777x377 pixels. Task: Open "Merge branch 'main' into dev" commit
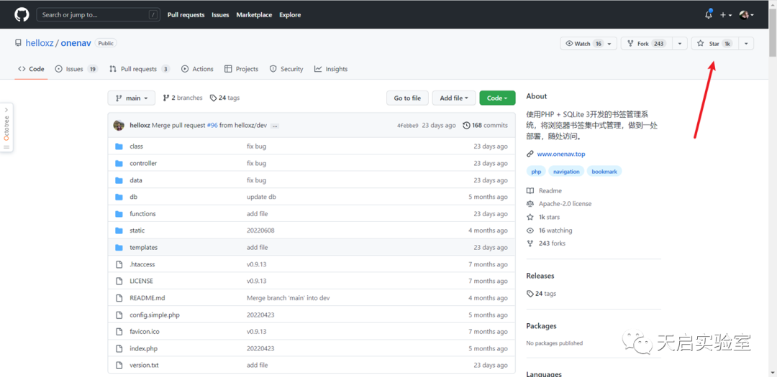(x=288, y=298)
